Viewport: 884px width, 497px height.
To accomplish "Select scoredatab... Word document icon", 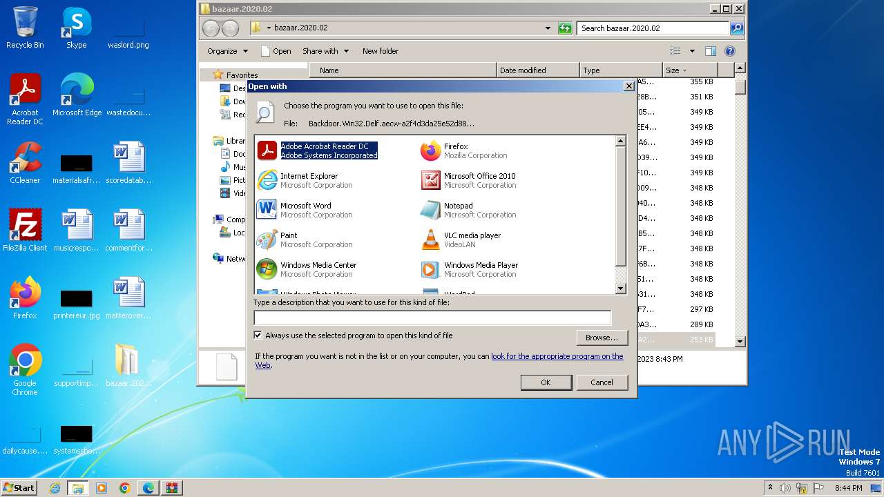I will 128,163.
